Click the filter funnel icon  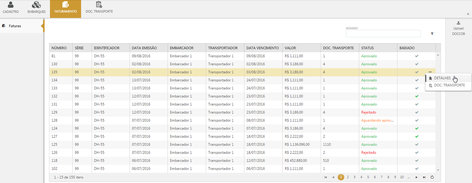pyautogui.click(x=432, y=34)
